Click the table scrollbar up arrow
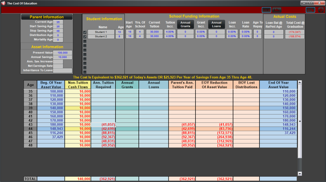Image resolution: width=326 pixels, height=182 pixels. pyautogui.click(x=300, y=82)
